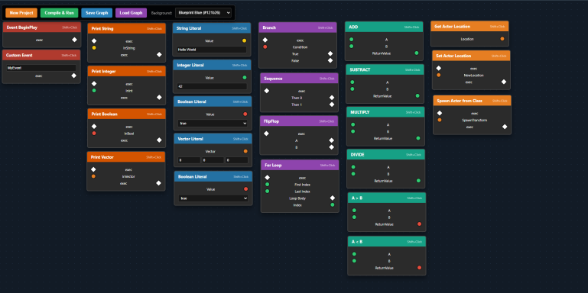Click the Loop Body output pin on For Loop

point(333,198)
